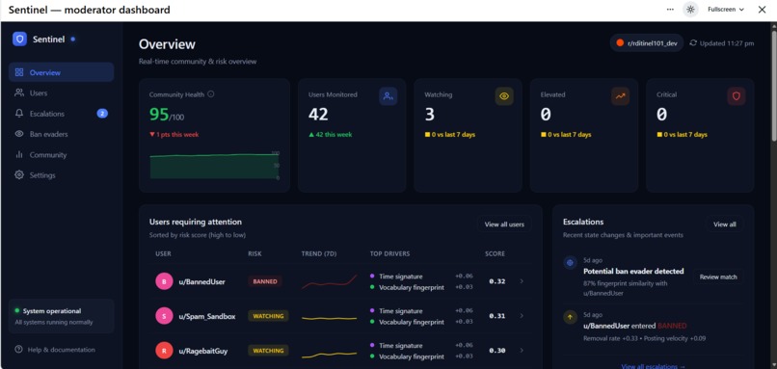Click u/BannedUser entered BANNED event
This screenshot has width=777, height=369.
point(634,326)
